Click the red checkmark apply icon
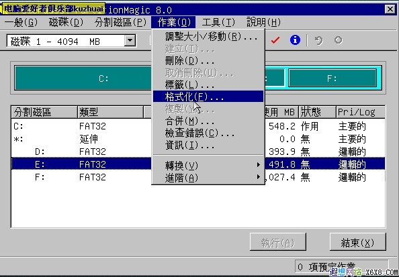 tap(275, 40)
